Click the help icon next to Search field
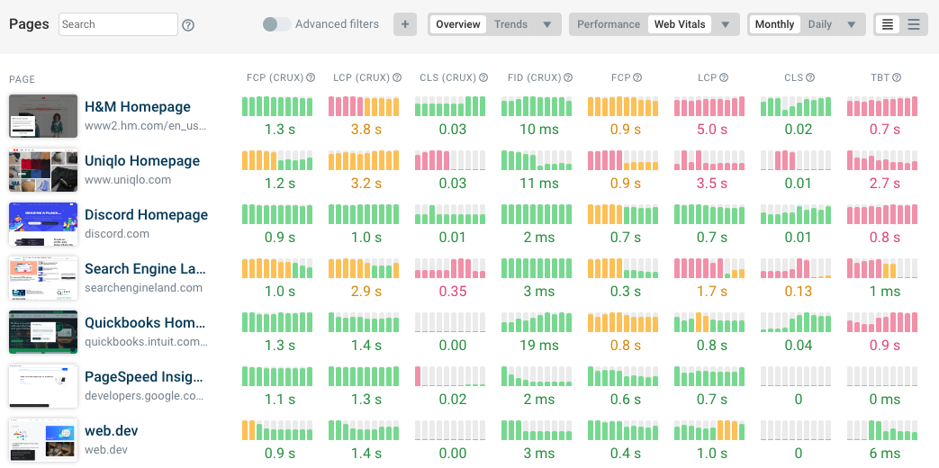The width and height of the screenshot is (939, 468). point(188,24)
